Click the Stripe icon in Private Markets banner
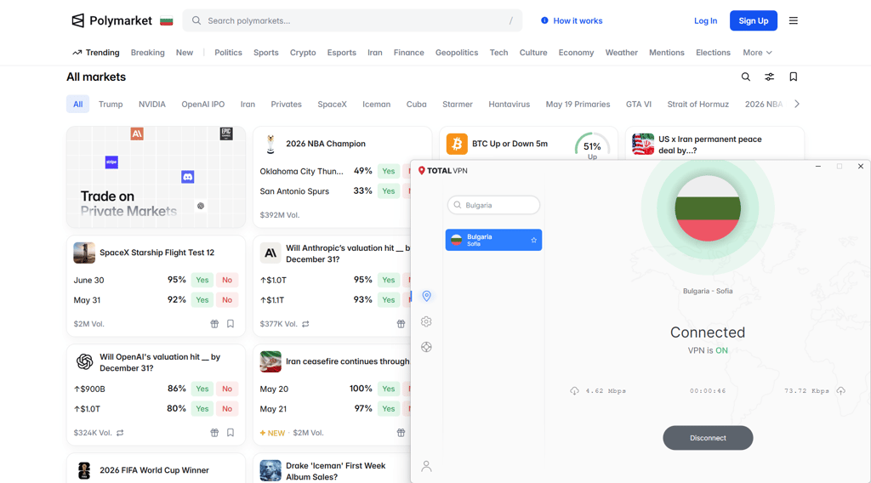This screenshot has height=483, width=871. (x=111, y=162)
